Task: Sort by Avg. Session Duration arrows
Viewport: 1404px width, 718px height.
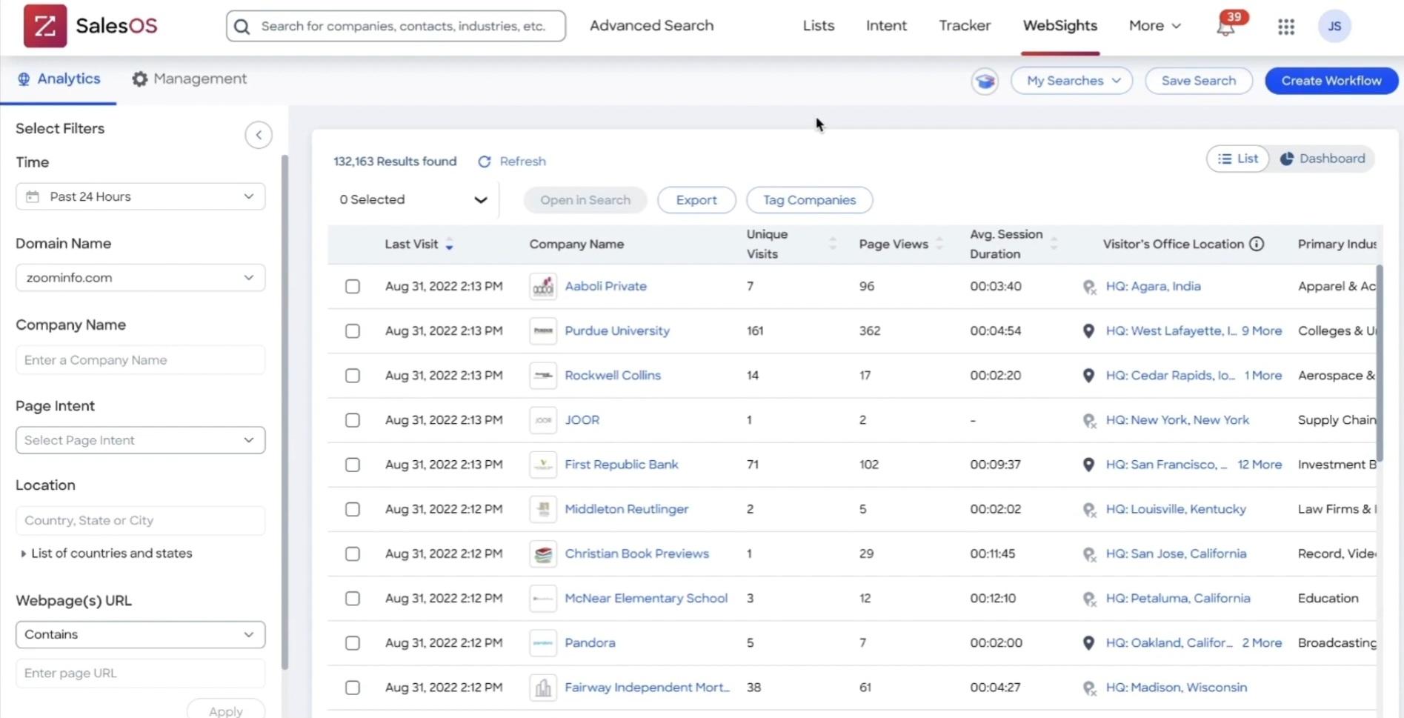Action: [1054, 244]
